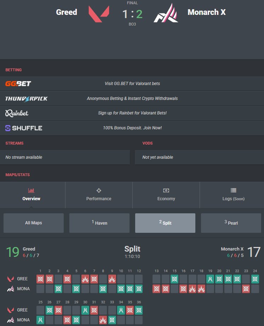Open the Greed team logo
The image size is (264, 326).
point(99,14)
